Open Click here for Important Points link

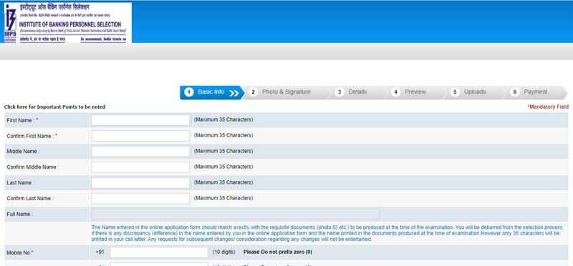click(x=55, y=107)
